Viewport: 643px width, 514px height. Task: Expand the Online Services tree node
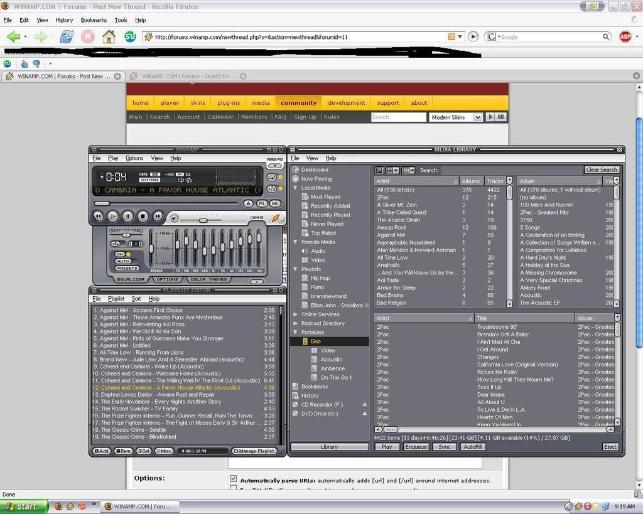pos(295,314)
